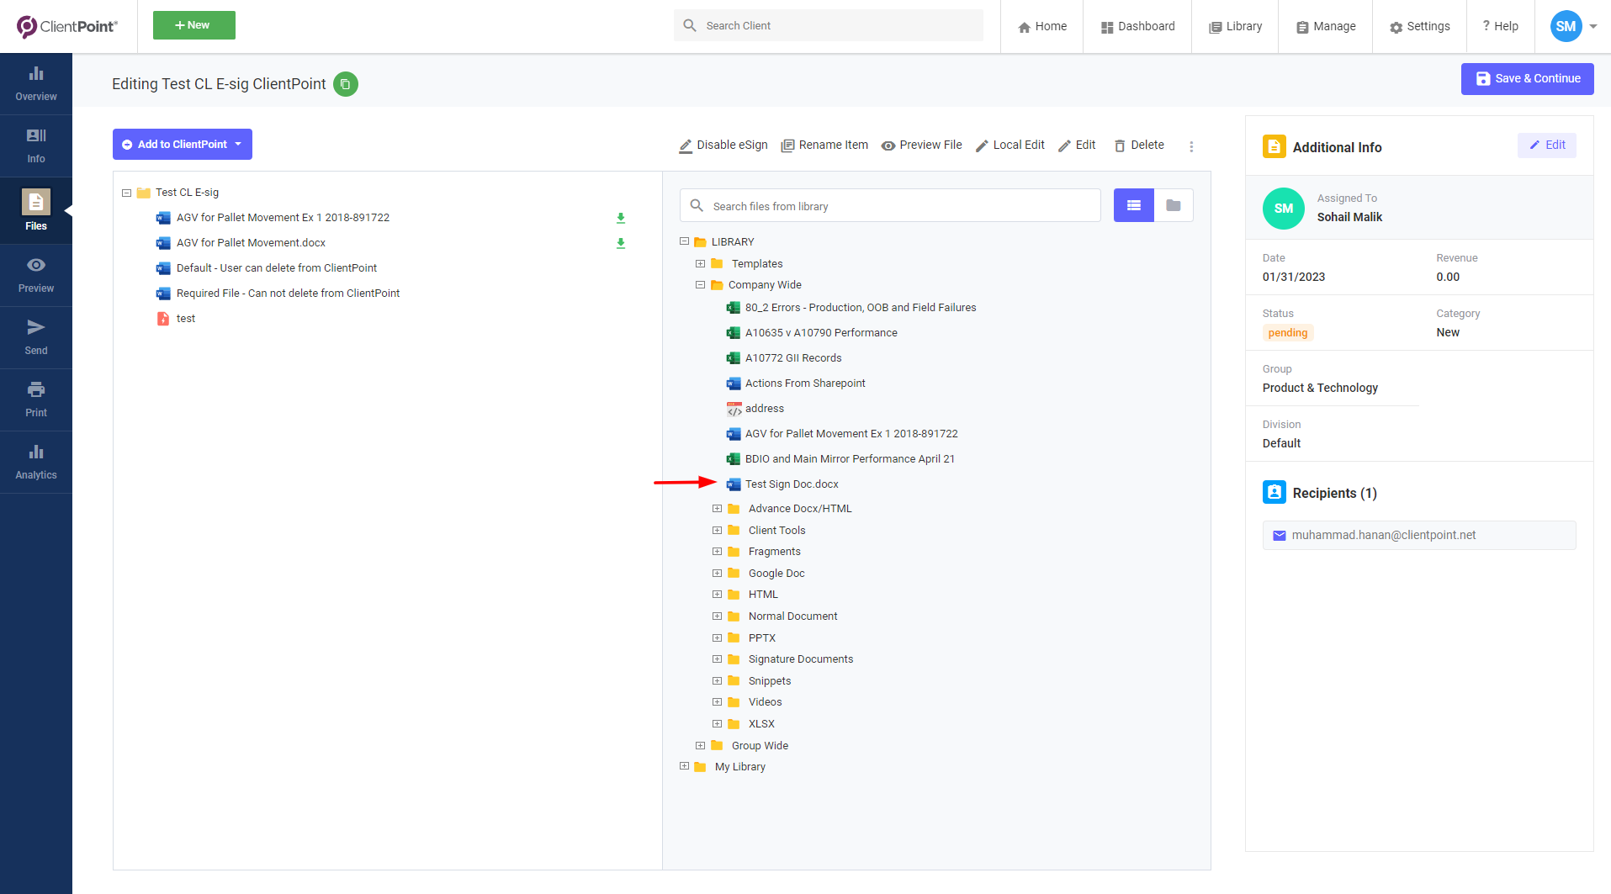Screen dimensions: 1611x894
Task: Click the green New button
Action: (x=193, y=25)
